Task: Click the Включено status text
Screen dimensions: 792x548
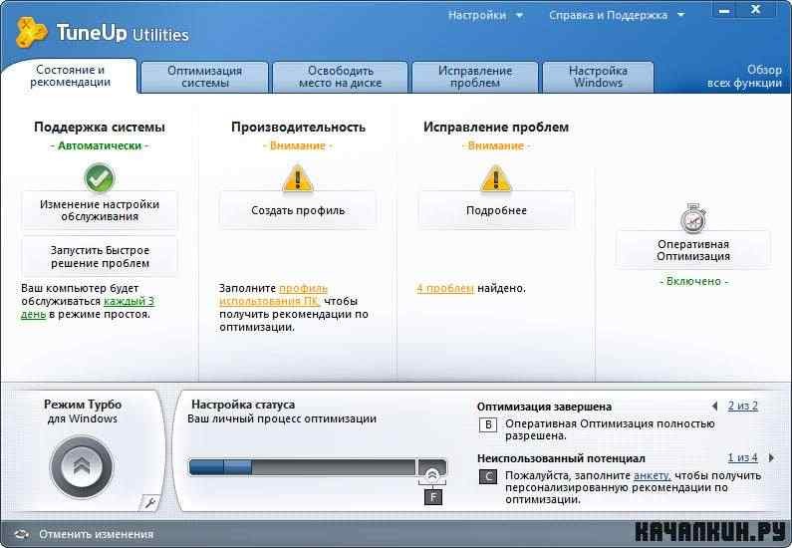Action: (694, 281)
